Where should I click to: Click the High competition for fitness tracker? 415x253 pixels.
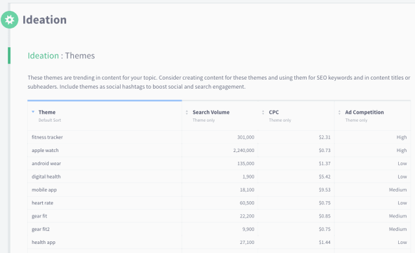coord(401,137)
